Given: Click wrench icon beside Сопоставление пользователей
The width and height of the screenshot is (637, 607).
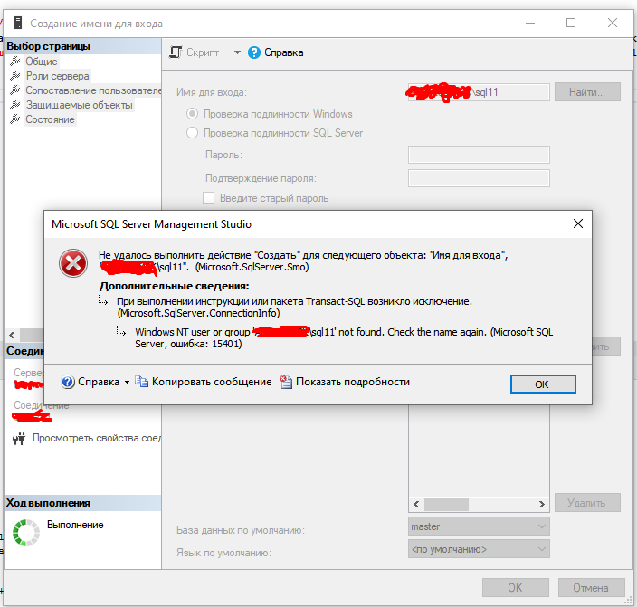Looking at the screenshot, I should tap(15, 90).
